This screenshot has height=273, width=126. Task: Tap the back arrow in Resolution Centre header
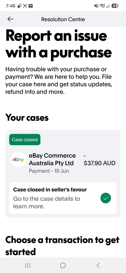point(10,19)
